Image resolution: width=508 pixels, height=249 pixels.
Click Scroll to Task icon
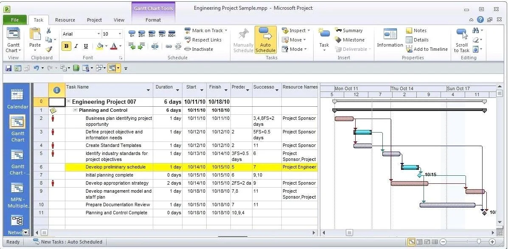click(462, 40)
